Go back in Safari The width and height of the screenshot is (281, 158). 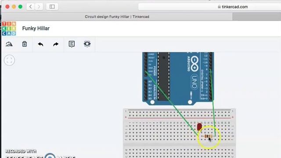coord(30,7)
